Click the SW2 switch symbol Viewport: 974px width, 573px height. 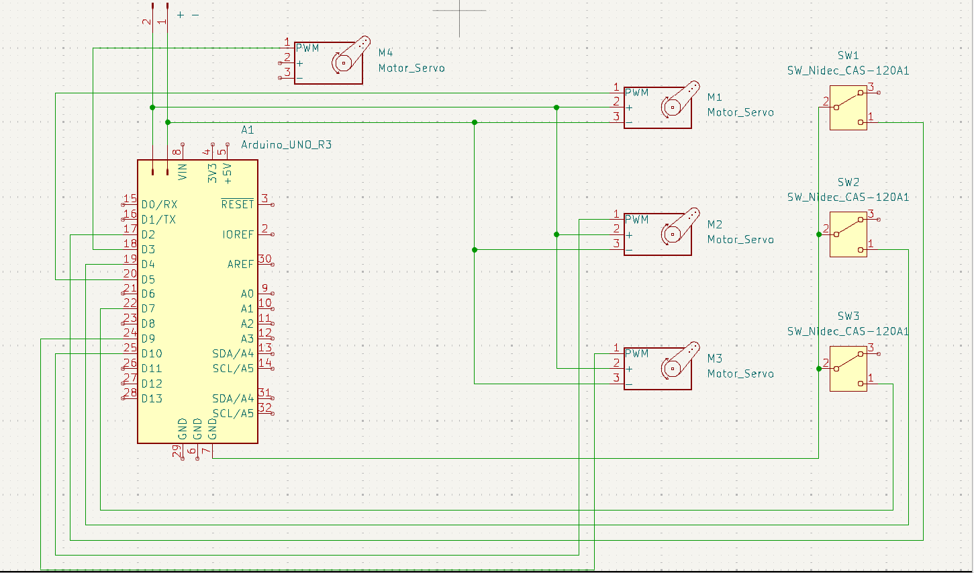pyautogui.click(x=848, y=234)
